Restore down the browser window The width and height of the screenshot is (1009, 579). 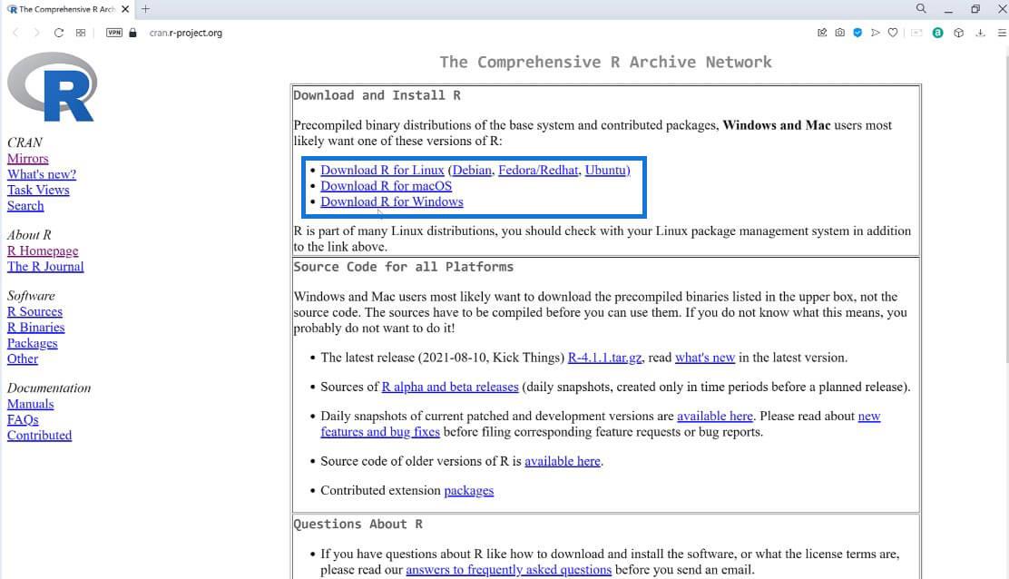tap(975, 9)
